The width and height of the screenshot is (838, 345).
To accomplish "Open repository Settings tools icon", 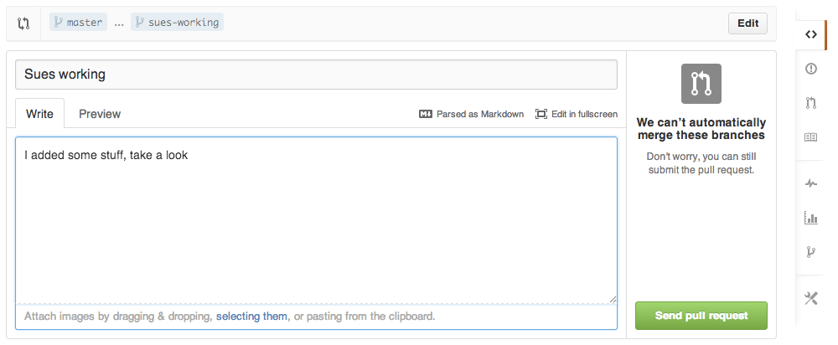I will point(810,298).
